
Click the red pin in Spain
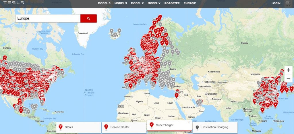click(131, 86)
